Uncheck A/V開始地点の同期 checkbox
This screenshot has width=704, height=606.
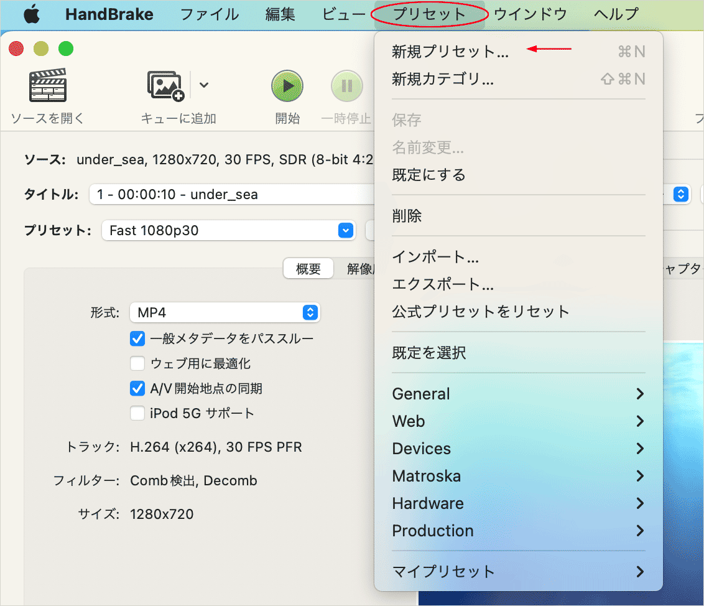tap(137, 388)
